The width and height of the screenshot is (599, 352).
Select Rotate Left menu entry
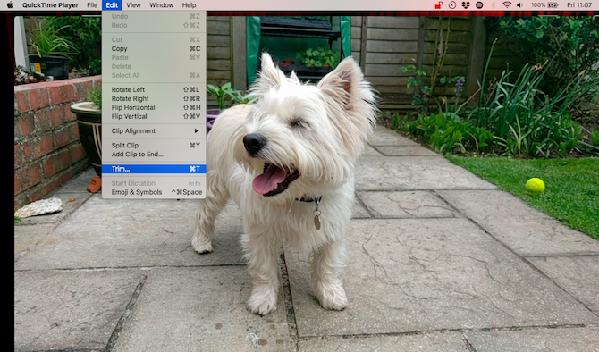[x=154, y=89]
